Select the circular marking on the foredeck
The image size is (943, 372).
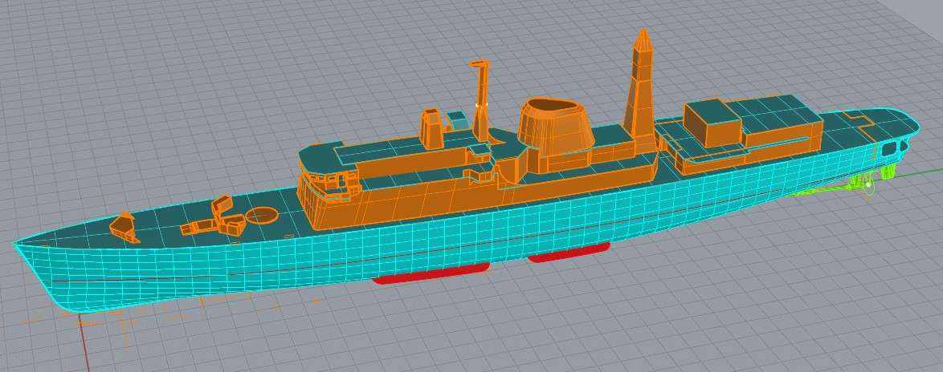tap(262, 215)
